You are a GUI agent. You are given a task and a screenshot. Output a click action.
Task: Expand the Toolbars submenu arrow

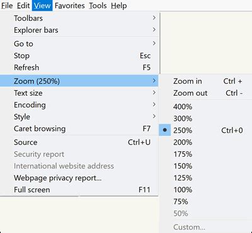point(154,18)
